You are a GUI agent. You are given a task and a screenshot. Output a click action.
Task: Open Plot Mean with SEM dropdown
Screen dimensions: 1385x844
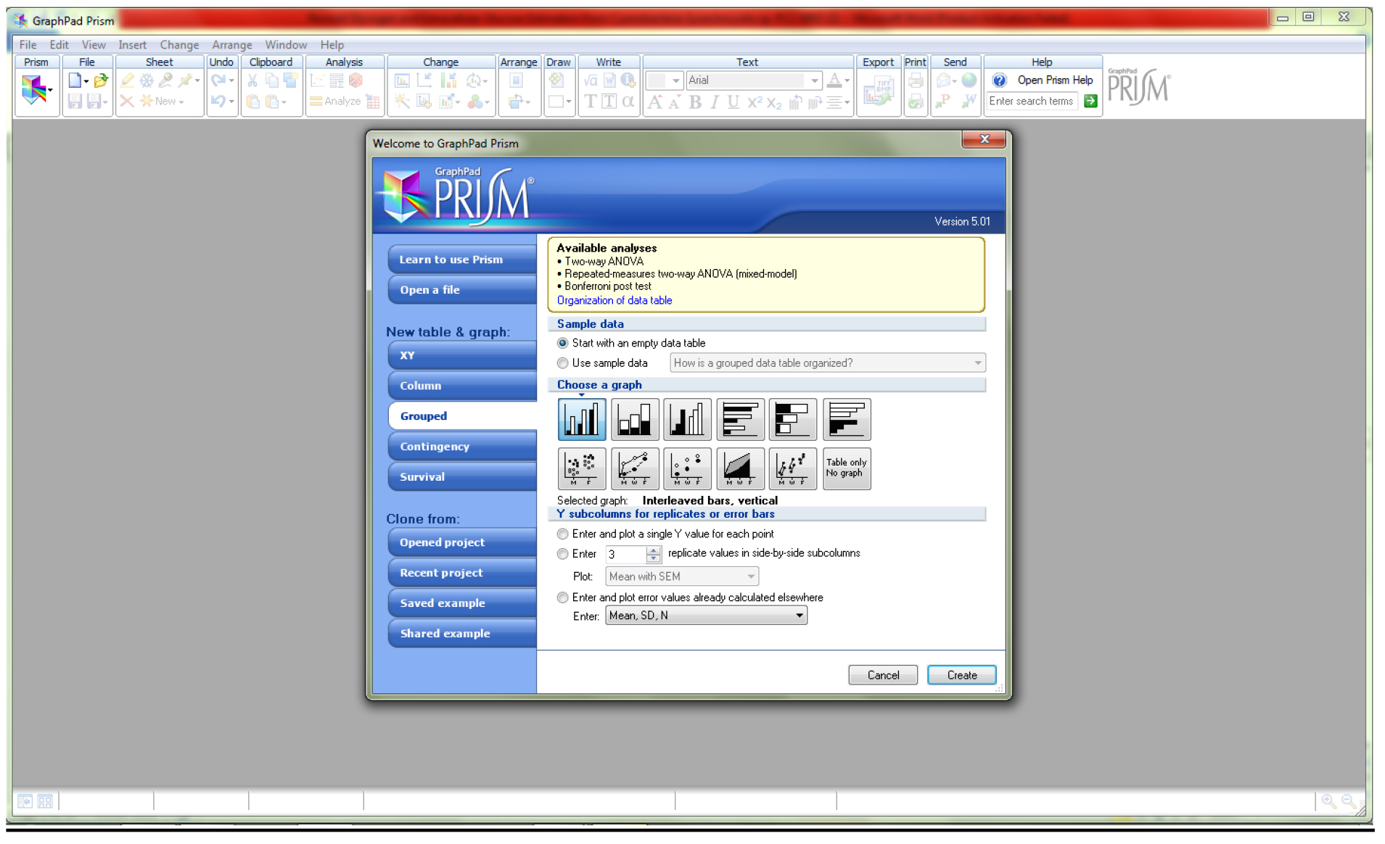[682, 576]
